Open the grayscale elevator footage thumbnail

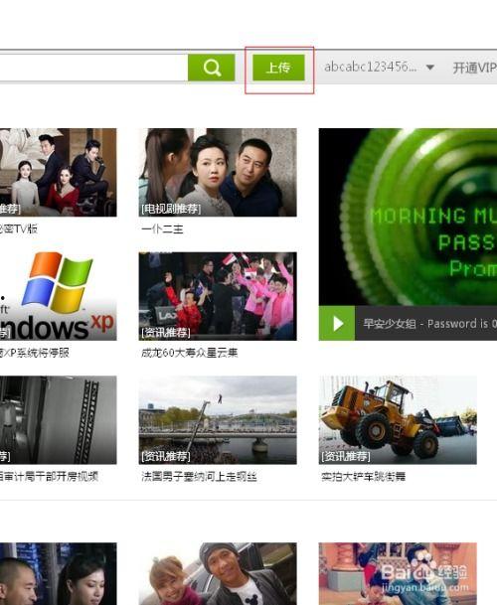(x=59, y=420)
